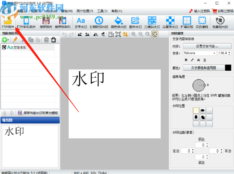Screen dimensions: 234x174
Task: Select top-center position right arrow cell
Action: coord(203,111)
